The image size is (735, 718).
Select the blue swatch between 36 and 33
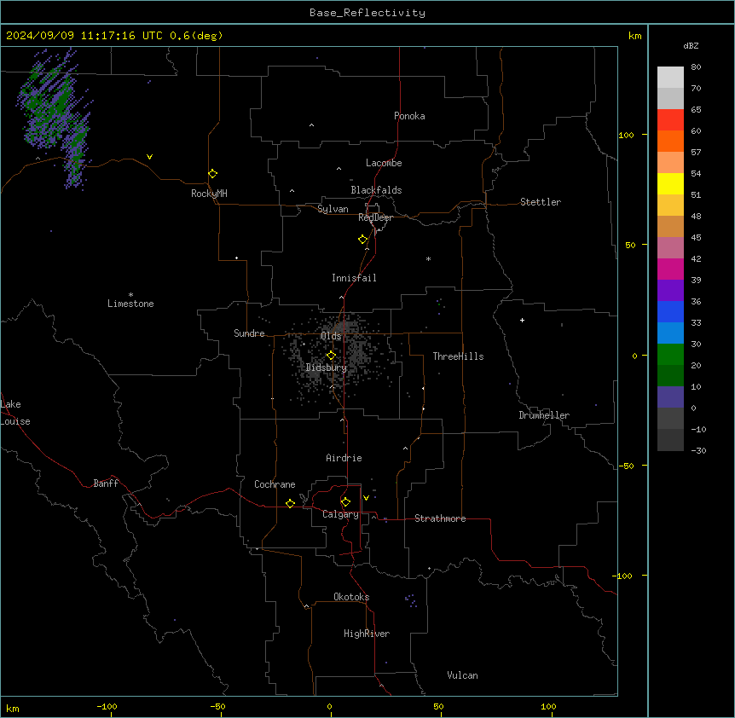(x=670, y=311)
